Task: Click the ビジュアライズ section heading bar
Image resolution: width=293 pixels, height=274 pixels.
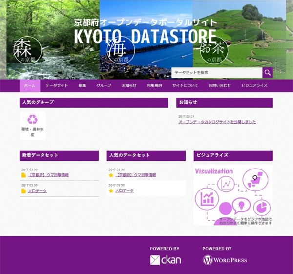Action: (233, 156)
